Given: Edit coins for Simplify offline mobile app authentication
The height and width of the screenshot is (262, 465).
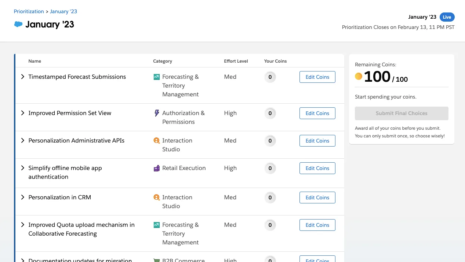Looking at the screenshot, I should [317, 168].
